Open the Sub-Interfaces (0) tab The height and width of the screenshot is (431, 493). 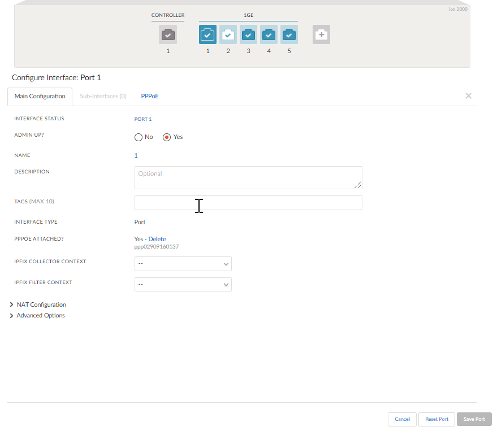click(x=103, y=96)
